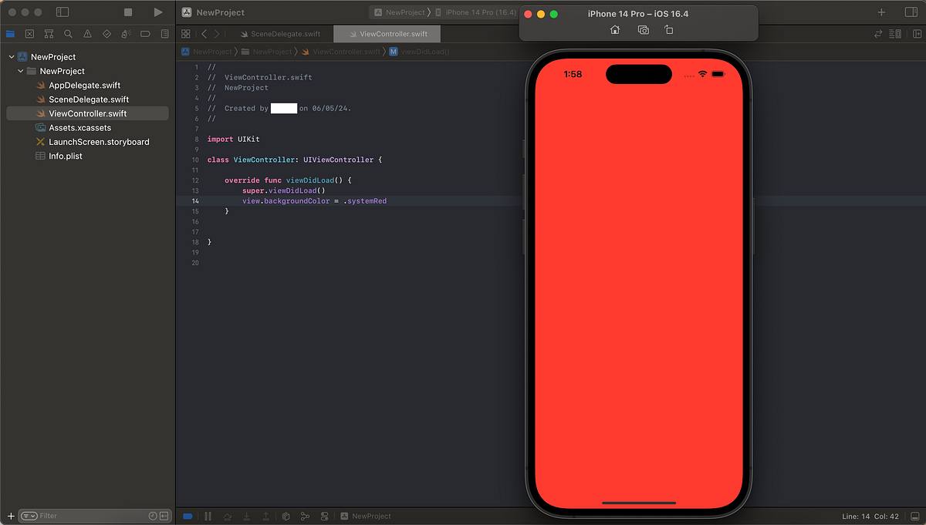926x525 pixels.
Task: Select the Symbol navigator hierarchy icon
Action: point(48,33)
